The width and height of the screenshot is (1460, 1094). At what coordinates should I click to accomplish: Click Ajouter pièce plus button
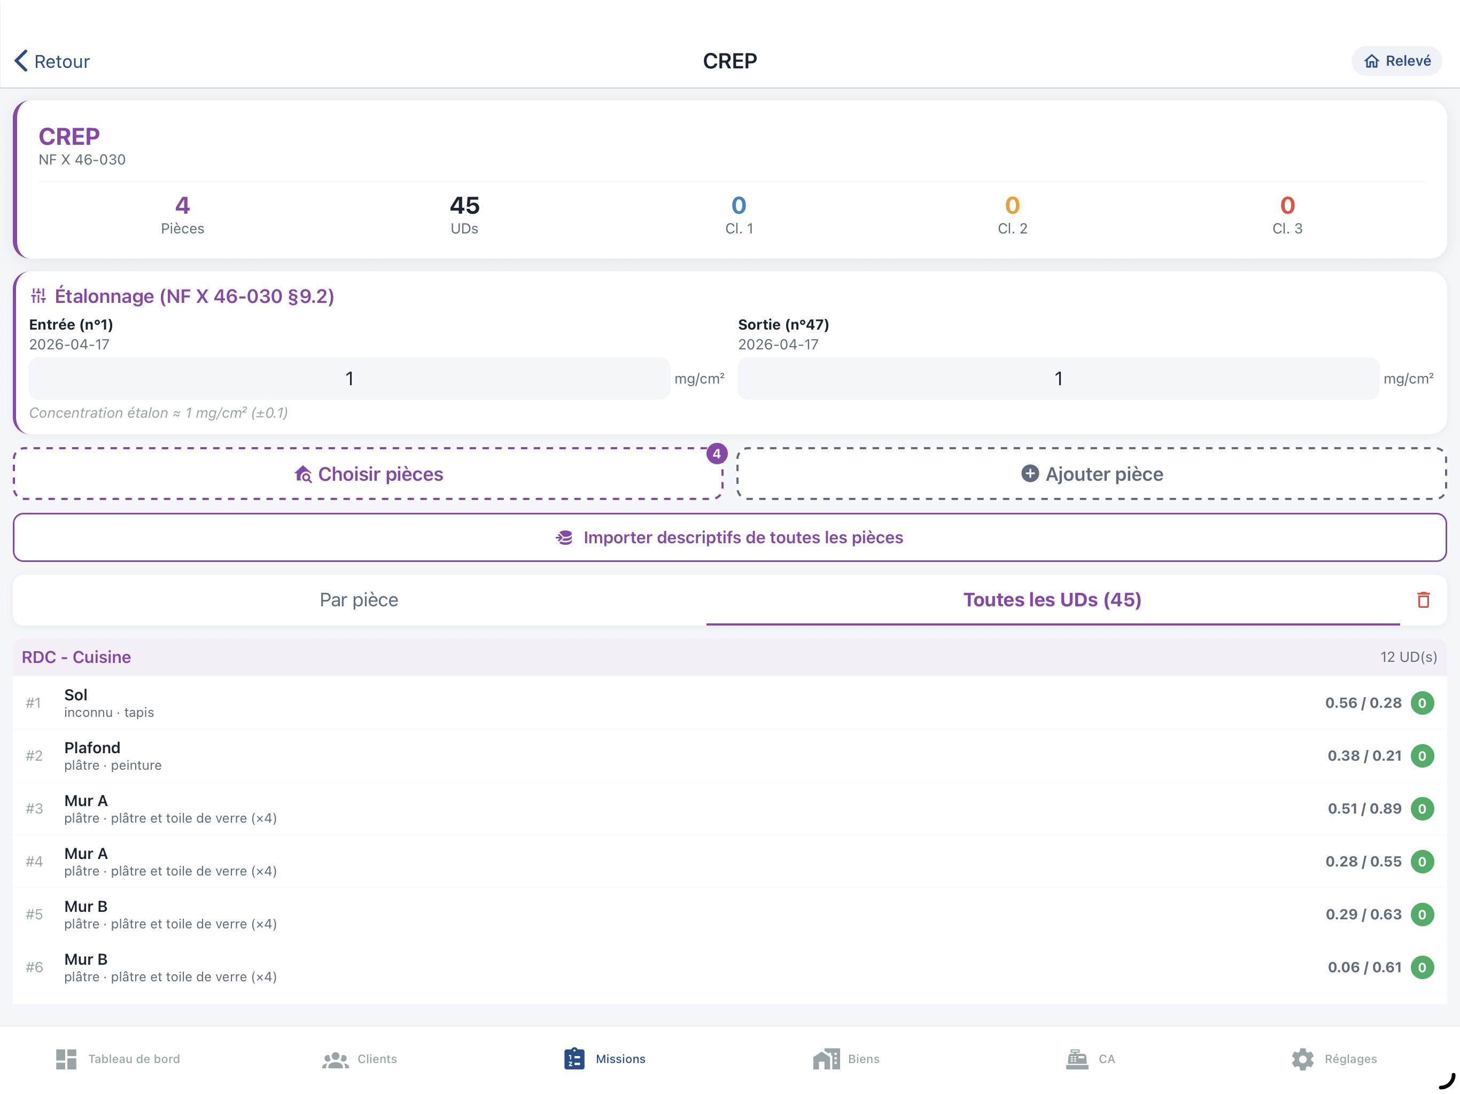pos(1092,474)
